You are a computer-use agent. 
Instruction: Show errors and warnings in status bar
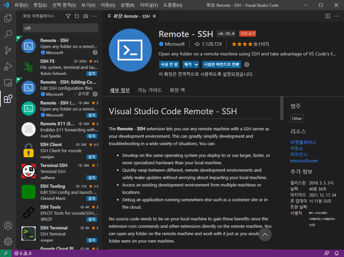[x=23, y=253]
